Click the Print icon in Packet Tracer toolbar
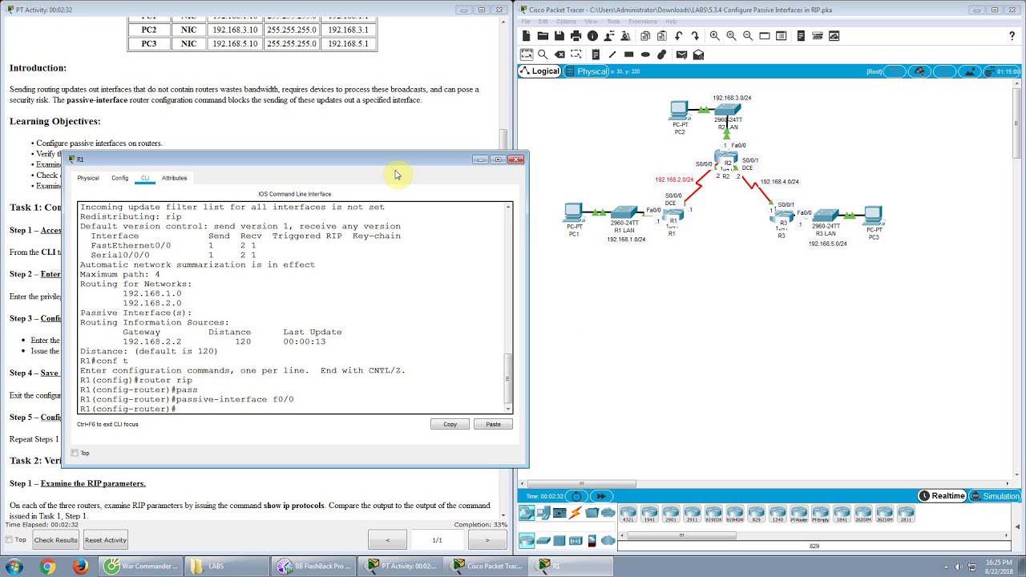The width and height of the screenshot is (1026, 577). click(x=576, y=36)
